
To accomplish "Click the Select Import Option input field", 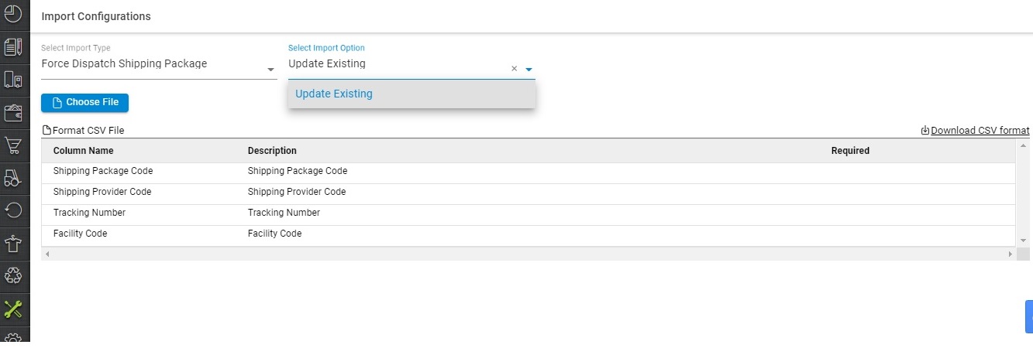I will click(x=397, y=64).
